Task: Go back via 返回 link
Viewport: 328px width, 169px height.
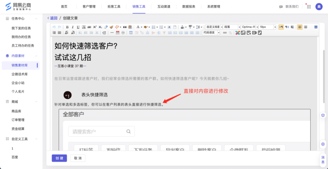Action: click(x=52, y=18)
